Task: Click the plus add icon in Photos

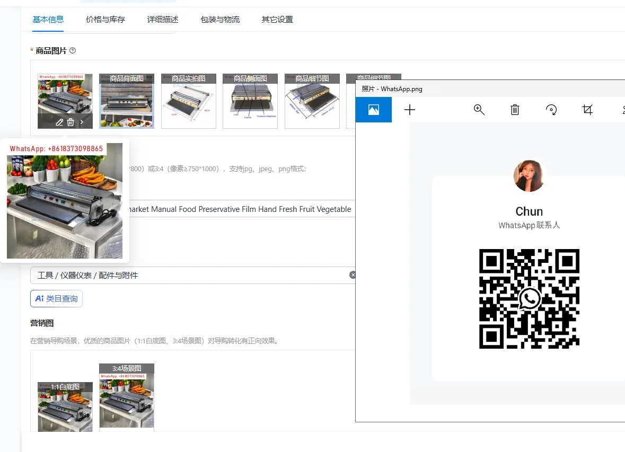Action: (x=410, y=110)
